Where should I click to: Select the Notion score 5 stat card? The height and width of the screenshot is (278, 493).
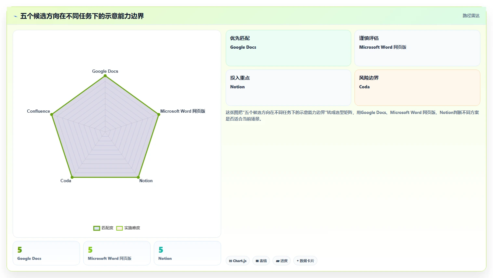[x=187, y=253]
